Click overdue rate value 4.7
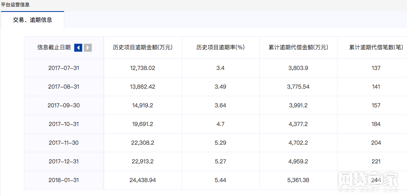The width and height of the screenshot is (407, 196). coord(221,124)
